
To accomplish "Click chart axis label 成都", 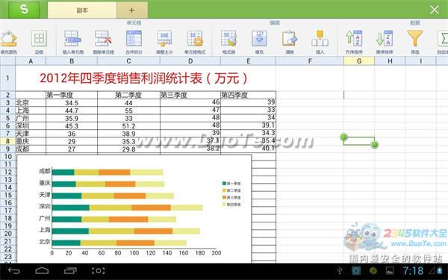I will [x=45, y=171].
